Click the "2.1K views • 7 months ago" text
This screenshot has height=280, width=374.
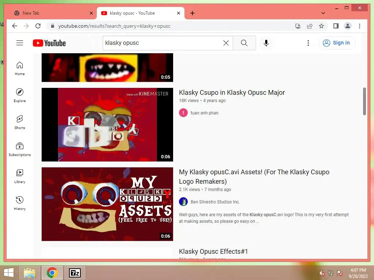click(205, 190)
